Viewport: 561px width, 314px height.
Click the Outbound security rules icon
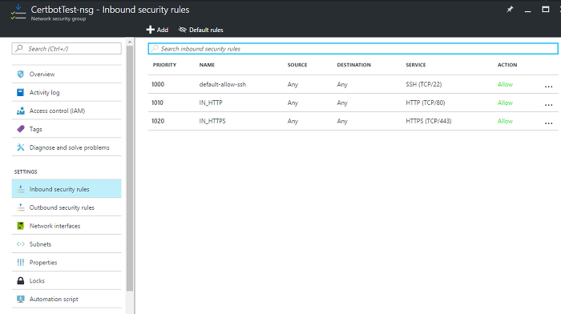coord(20,207)
